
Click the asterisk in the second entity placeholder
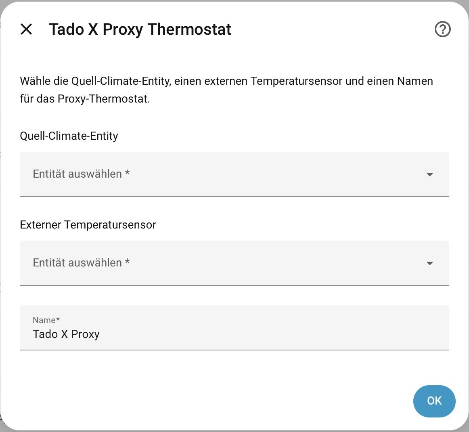127,262
